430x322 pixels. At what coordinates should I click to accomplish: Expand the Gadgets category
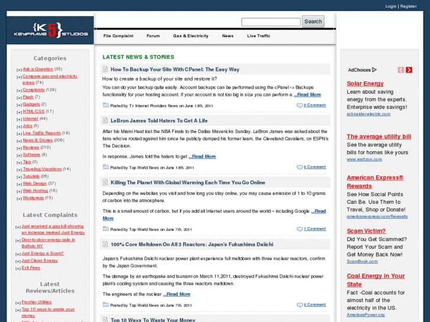click(19, 105)
